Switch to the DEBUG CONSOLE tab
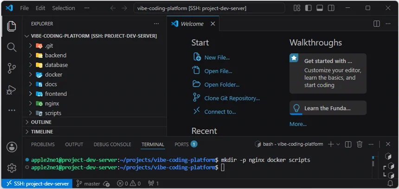The height and width of the screenshot is (189, 399). coord(112,144)
